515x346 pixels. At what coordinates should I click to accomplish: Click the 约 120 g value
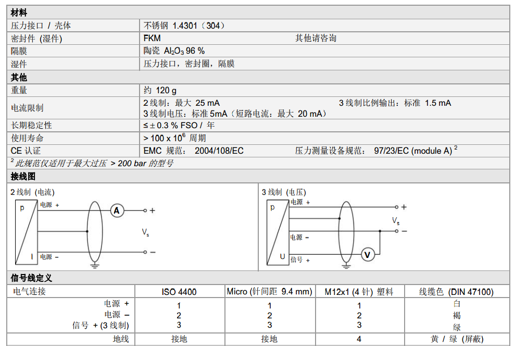click(x=160, y=90)
